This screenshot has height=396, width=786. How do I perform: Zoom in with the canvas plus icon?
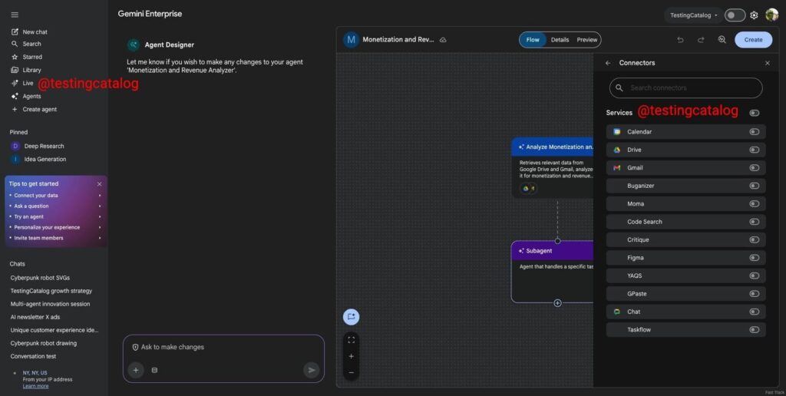(351, 356)
